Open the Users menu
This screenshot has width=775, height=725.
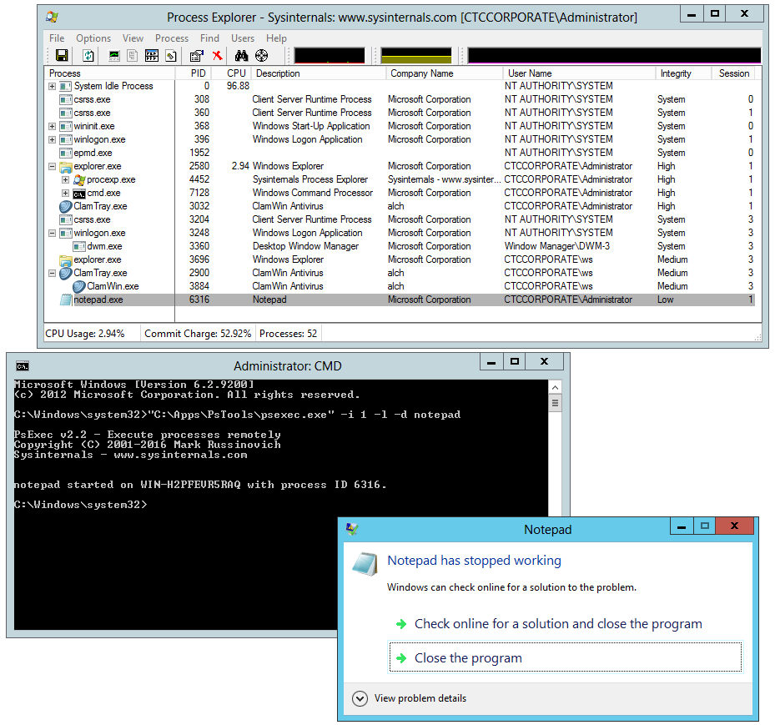[x=243, y=38]
